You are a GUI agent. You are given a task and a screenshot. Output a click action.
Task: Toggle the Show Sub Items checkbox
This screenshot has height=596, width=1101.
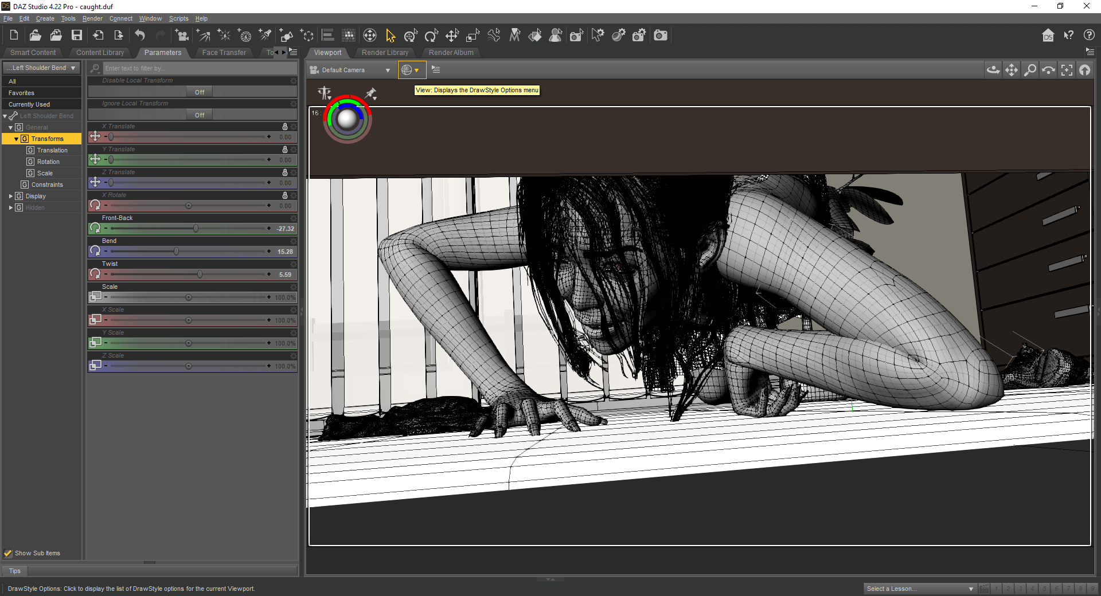8,554
